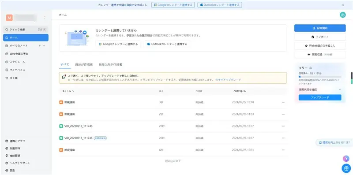The height and width of the screenshot is (175, 353).
Task: Click the 長さ column header
Action: (161, 91)
